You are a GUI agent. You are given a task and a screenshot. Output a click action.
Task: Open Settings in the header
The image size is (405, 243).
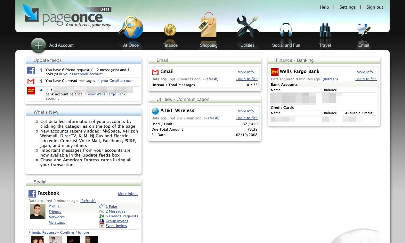click(x=348, y=7)
